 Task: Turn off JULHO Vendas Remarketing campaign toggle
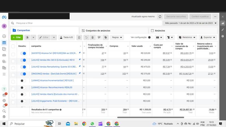(23, 67)
